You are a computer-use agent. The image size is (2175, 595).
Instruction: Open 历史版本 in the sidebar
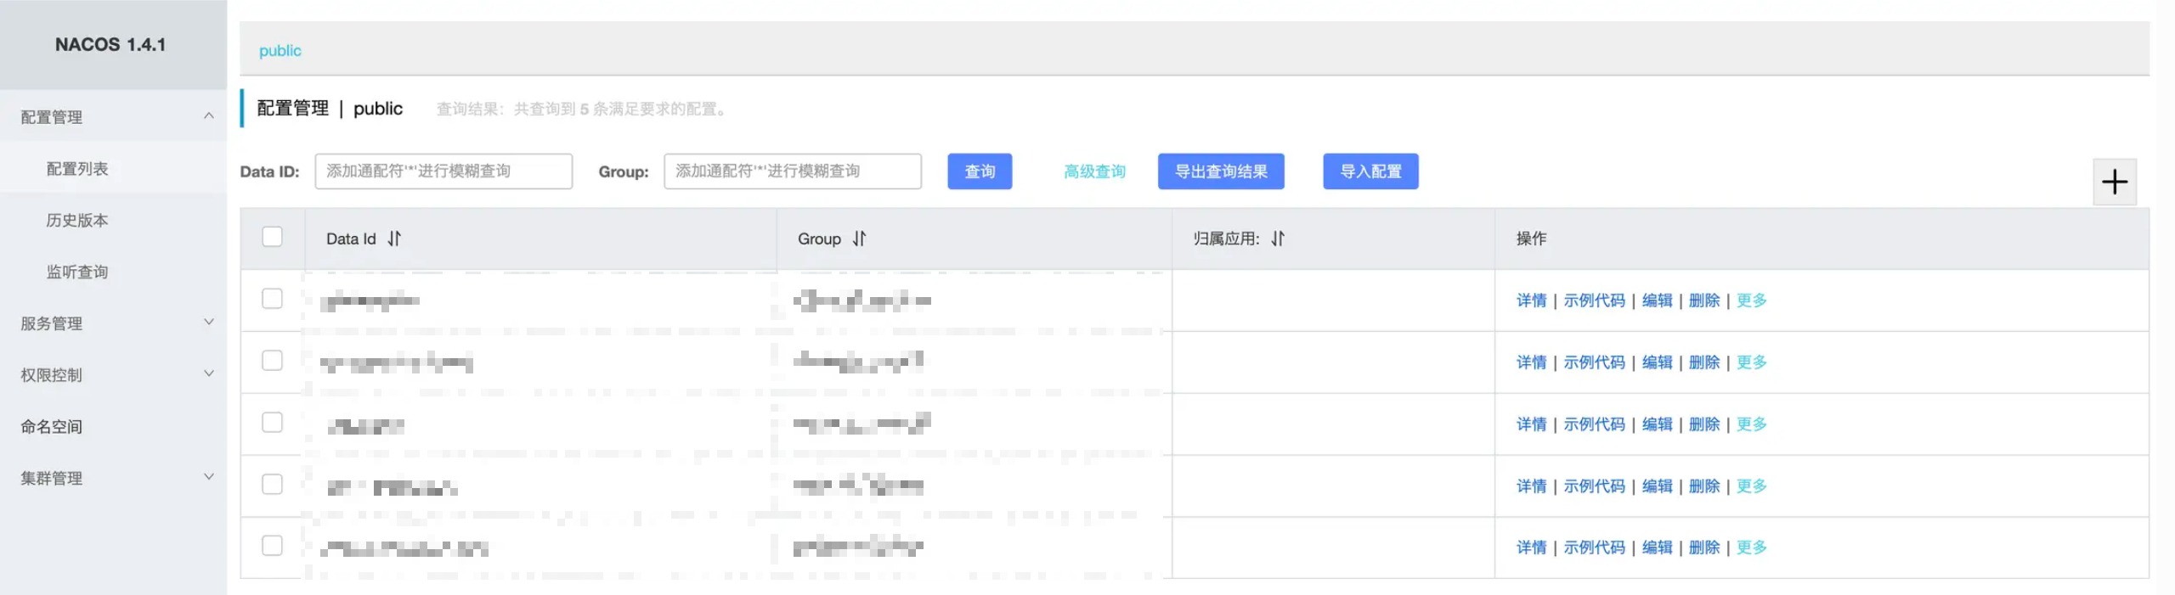[77, 220]
